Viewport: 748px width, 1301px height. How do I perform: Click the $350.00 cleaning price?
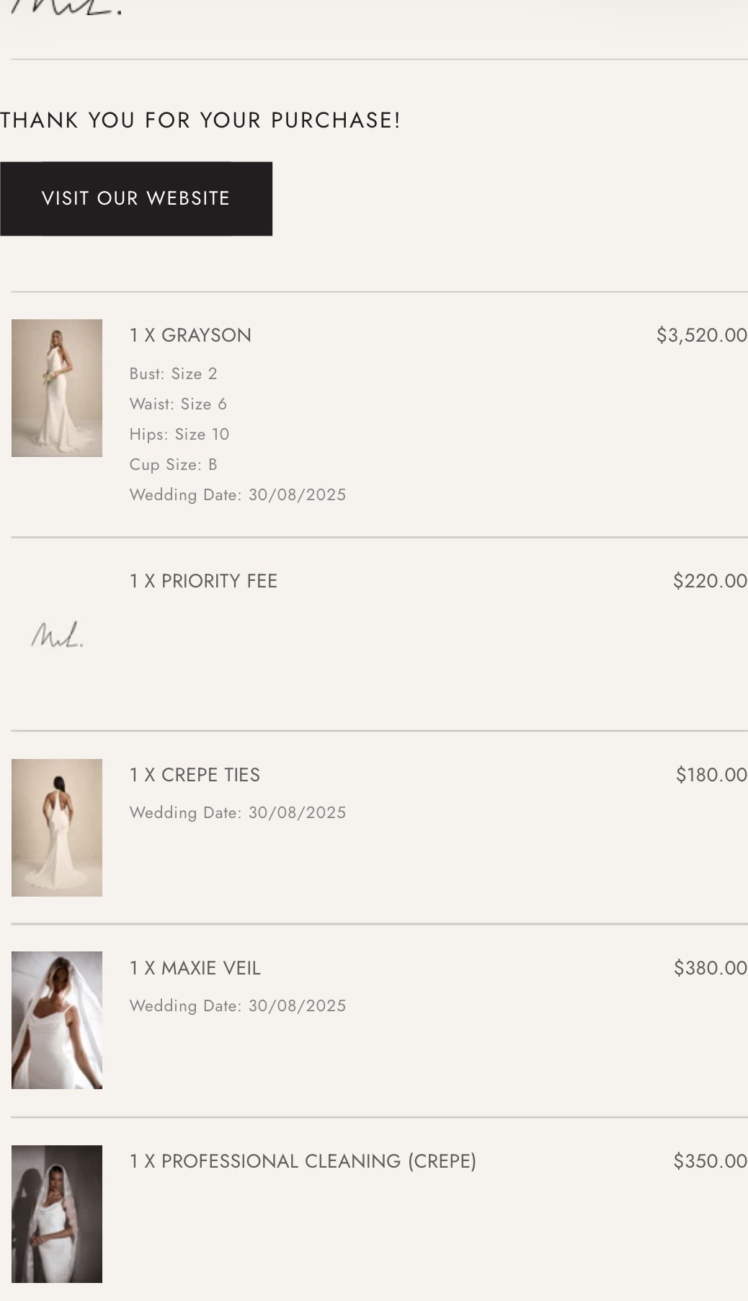point(710,1161)
